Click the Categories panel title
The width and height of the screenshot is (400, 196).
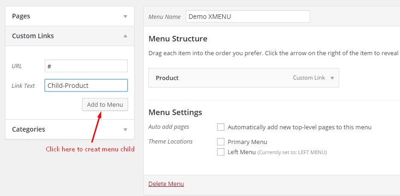tap(29, 129)
